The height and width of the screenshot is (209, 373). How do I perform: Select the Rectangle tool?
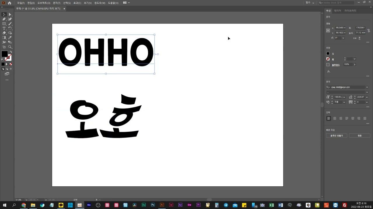(x=4, y=24)
